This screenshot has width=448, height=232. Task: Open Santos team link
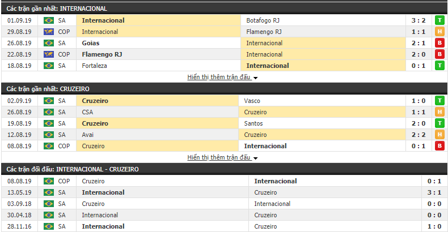click(x=253, y=123)
